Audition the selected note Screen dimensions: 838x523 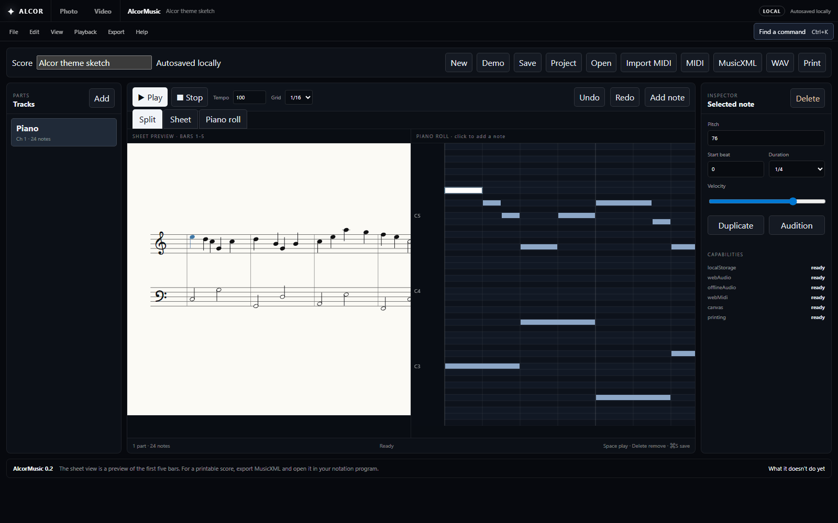click(x=797, y=225)
